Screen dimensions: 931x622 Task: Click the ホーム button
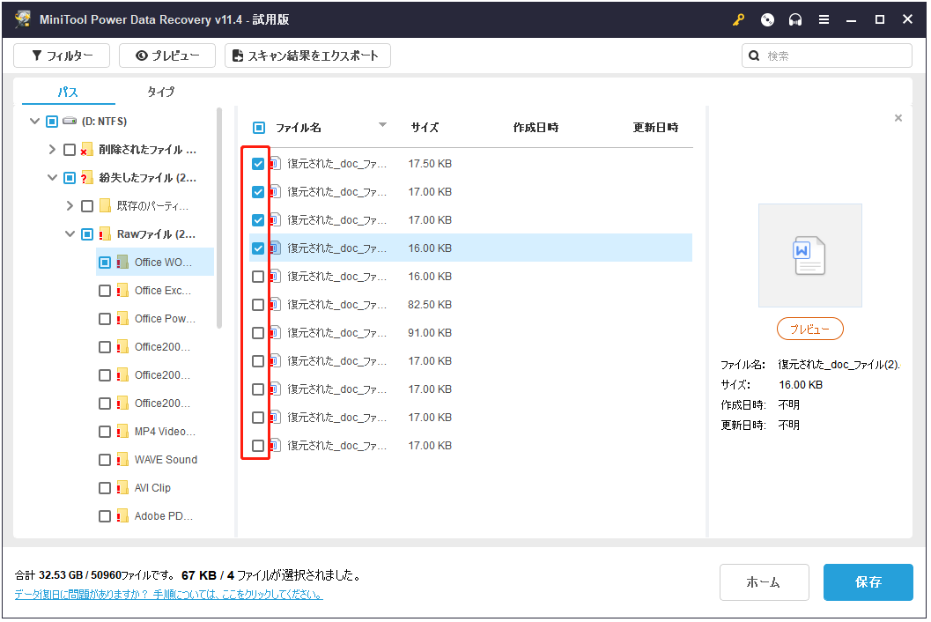tap(764, 581)
